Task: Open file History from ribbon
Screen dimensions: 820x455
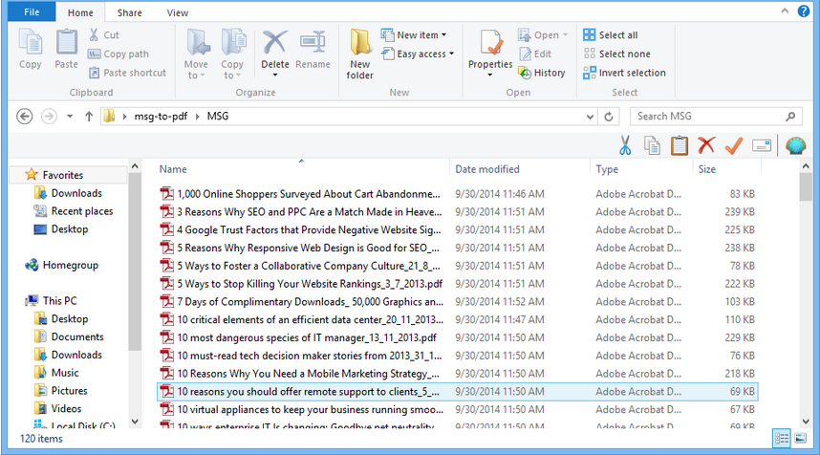Action: click(x=542, y=73)
